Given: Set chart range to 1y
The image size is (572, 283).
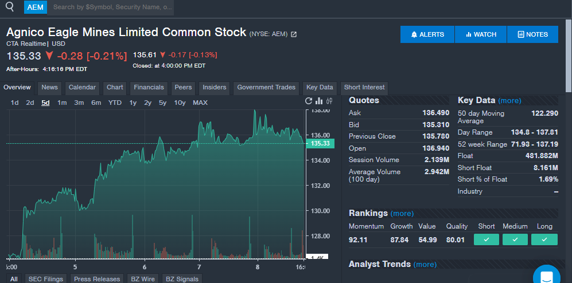Looking at the screenshot, I should [133, 103].
